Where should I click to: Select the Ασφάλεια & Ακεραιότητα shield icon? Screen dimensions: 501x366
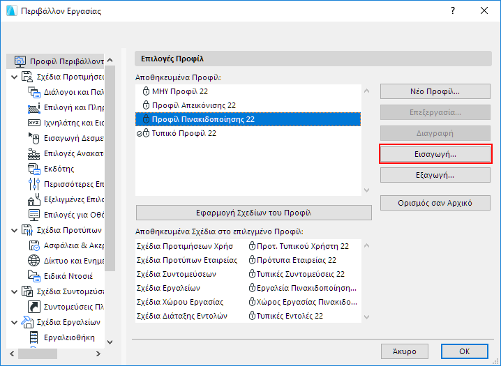click(34, 245)
